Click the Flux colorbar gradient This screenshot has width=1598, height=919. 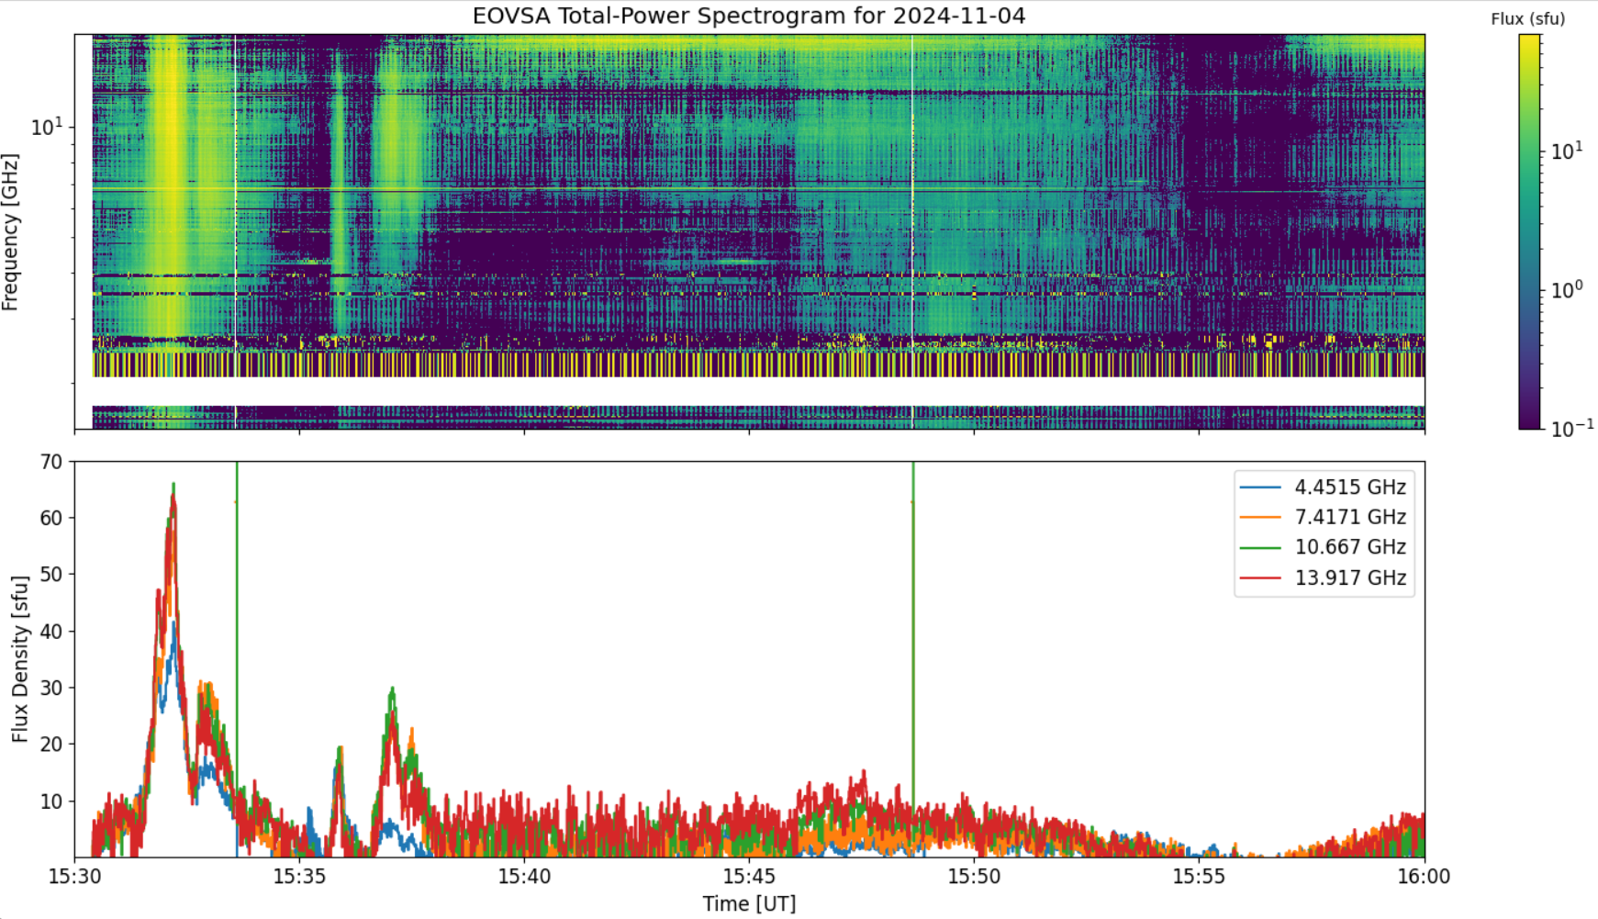click(1529, 231)
